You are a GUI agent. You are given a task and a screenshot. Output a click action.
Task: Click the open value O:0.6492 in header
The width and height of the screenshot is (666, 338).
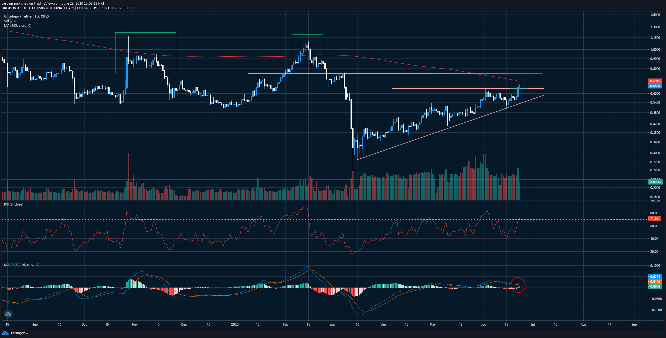[x=84, y=8]
